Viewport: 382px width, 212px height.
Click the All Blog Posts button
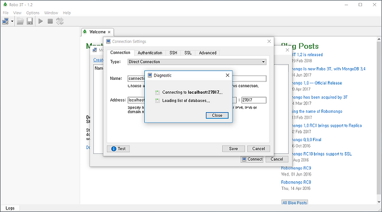(x=294, y=203)
